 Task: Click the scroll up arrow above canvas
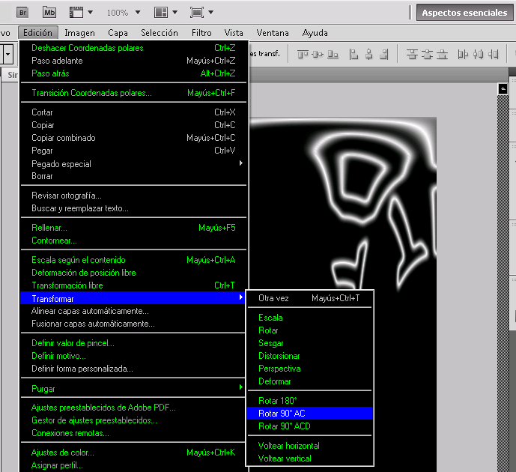pos(503,88)
